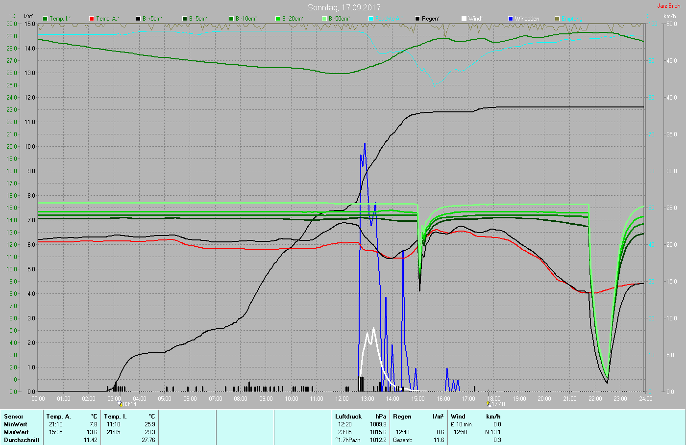The image size is (686, 445).
Task: Click the sunset marker icon at 17:48
Action: (x=489, y=404)
